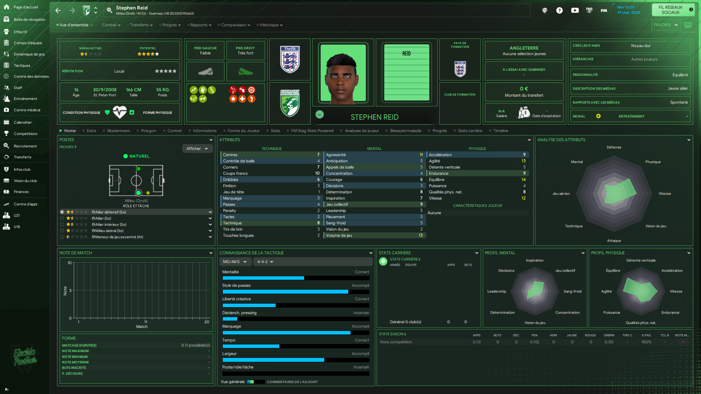Open the YouTube icon in top bar

click(x=575, y=11)
